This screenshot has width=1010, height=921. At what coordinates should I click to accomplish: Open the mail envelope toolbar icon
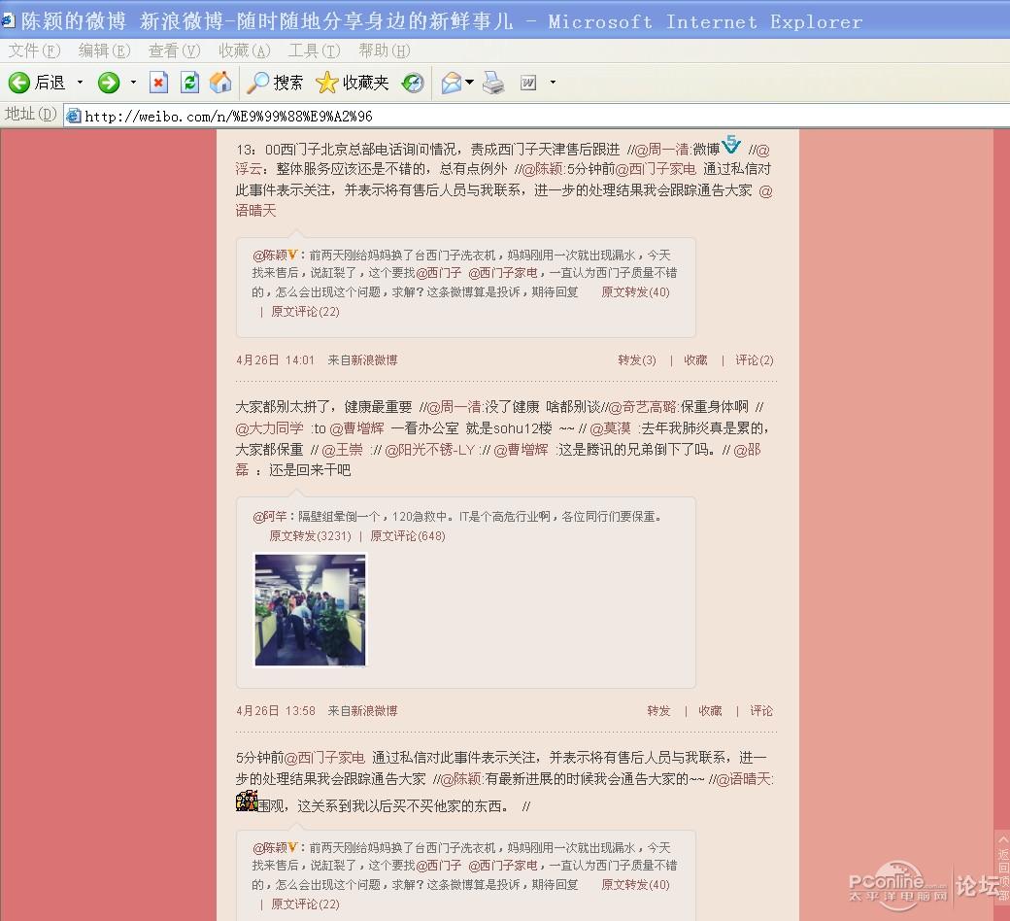point(451,83)
